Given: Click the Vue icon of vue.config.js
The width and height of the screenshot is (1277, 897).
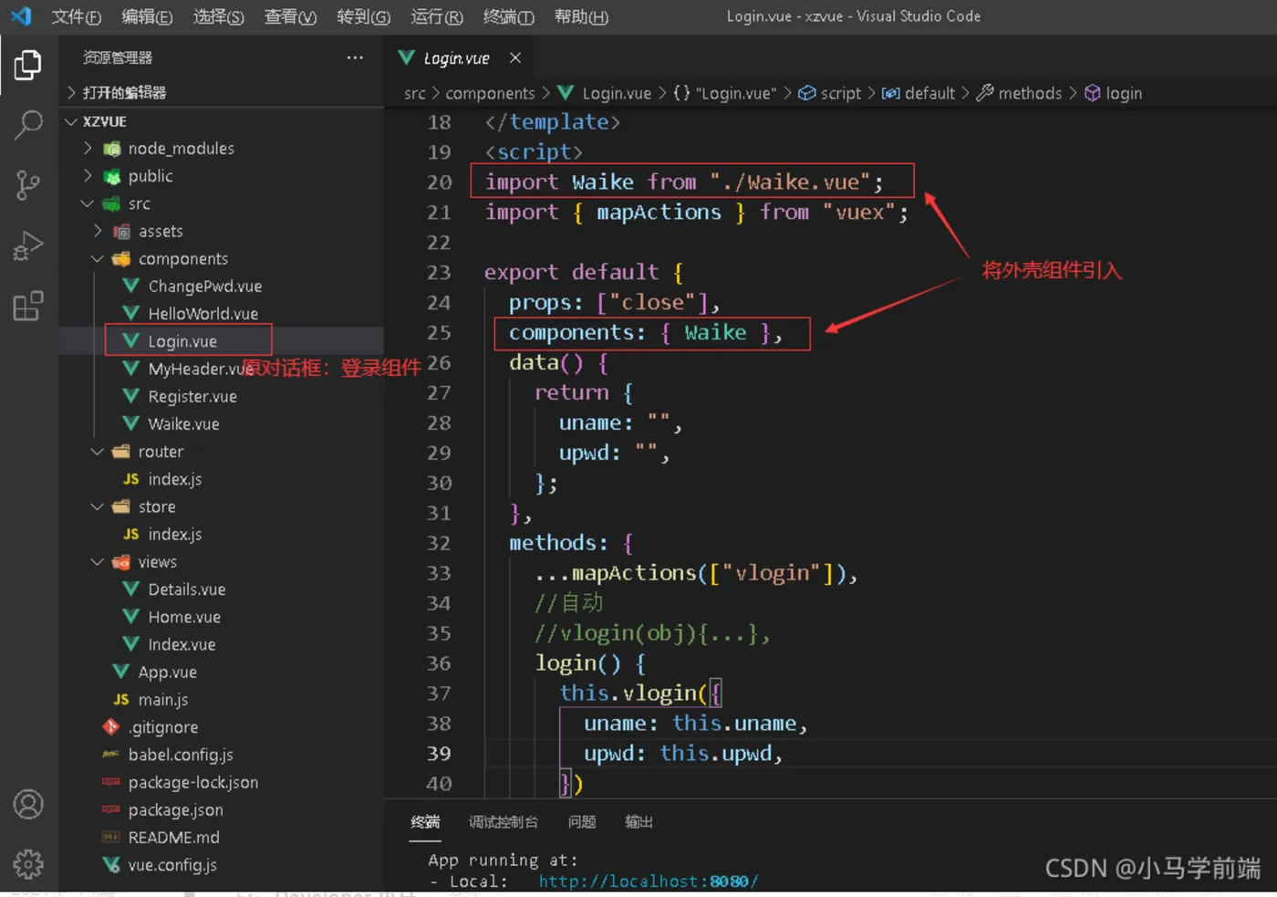Looking at the screenshot, I should pyautogui.click(x=111, y=864).
